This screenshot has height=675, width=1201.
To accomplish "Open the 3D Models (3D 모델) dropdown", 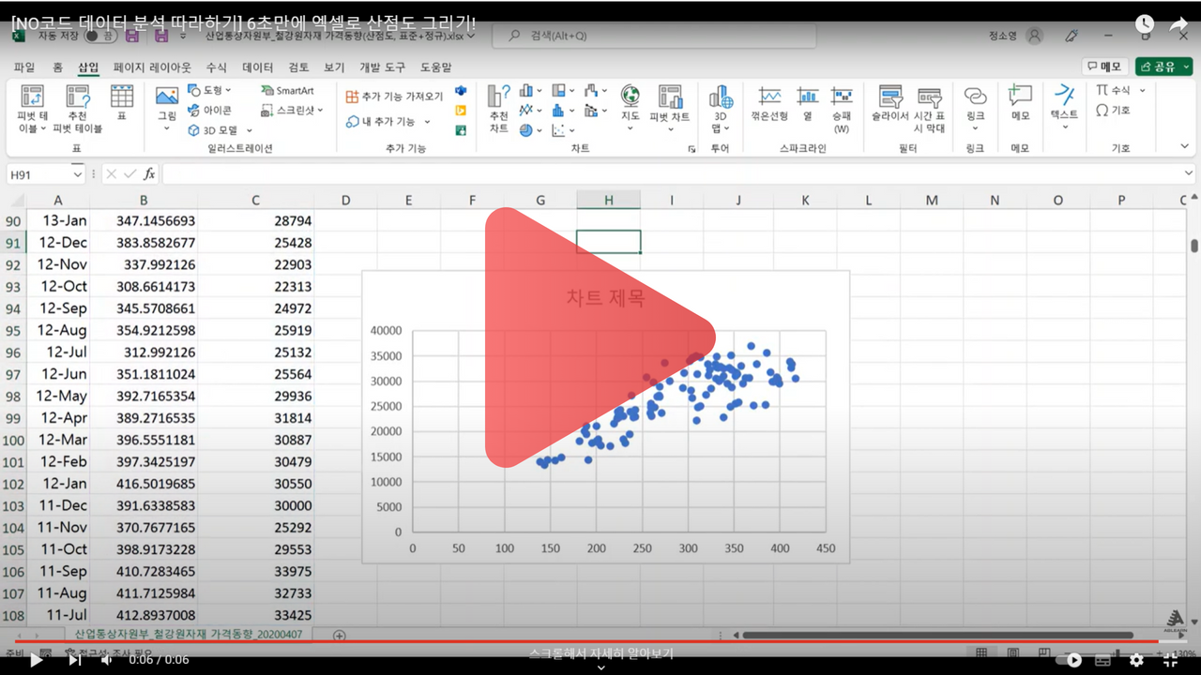I will click(x=220, y=130).
